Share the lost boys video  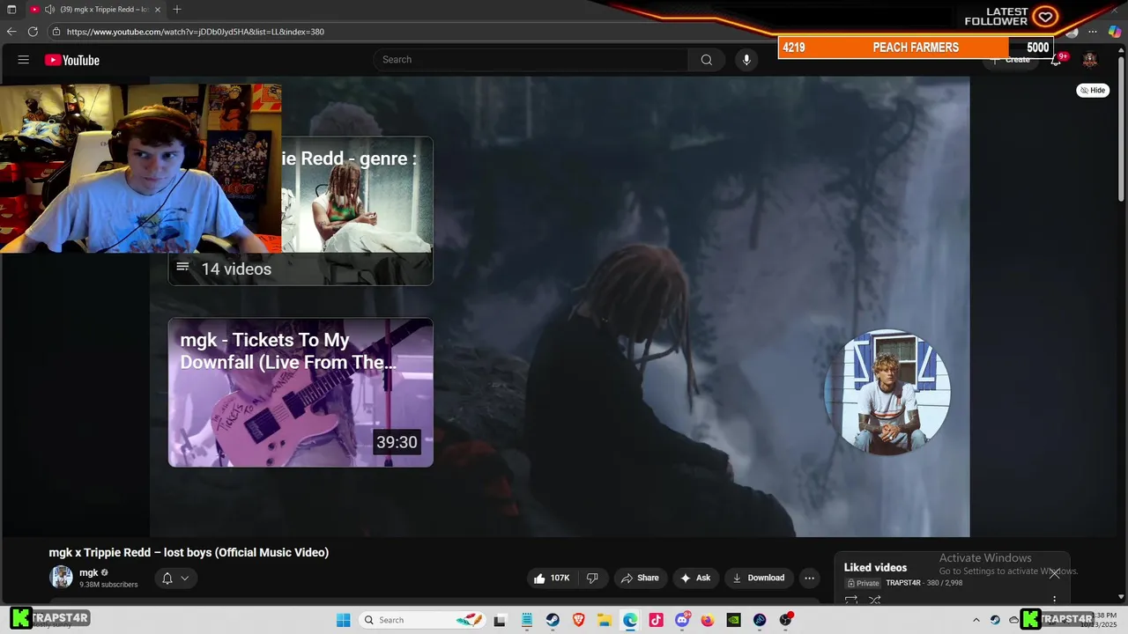640,578
